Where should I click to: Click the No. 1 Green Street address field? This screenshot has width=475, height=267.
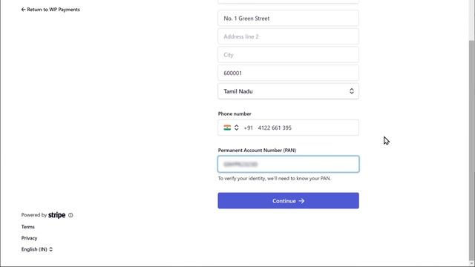coord(289,18)
